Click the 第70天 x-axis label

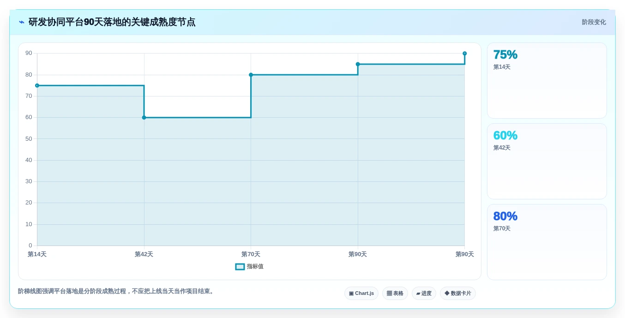[251, 254]
